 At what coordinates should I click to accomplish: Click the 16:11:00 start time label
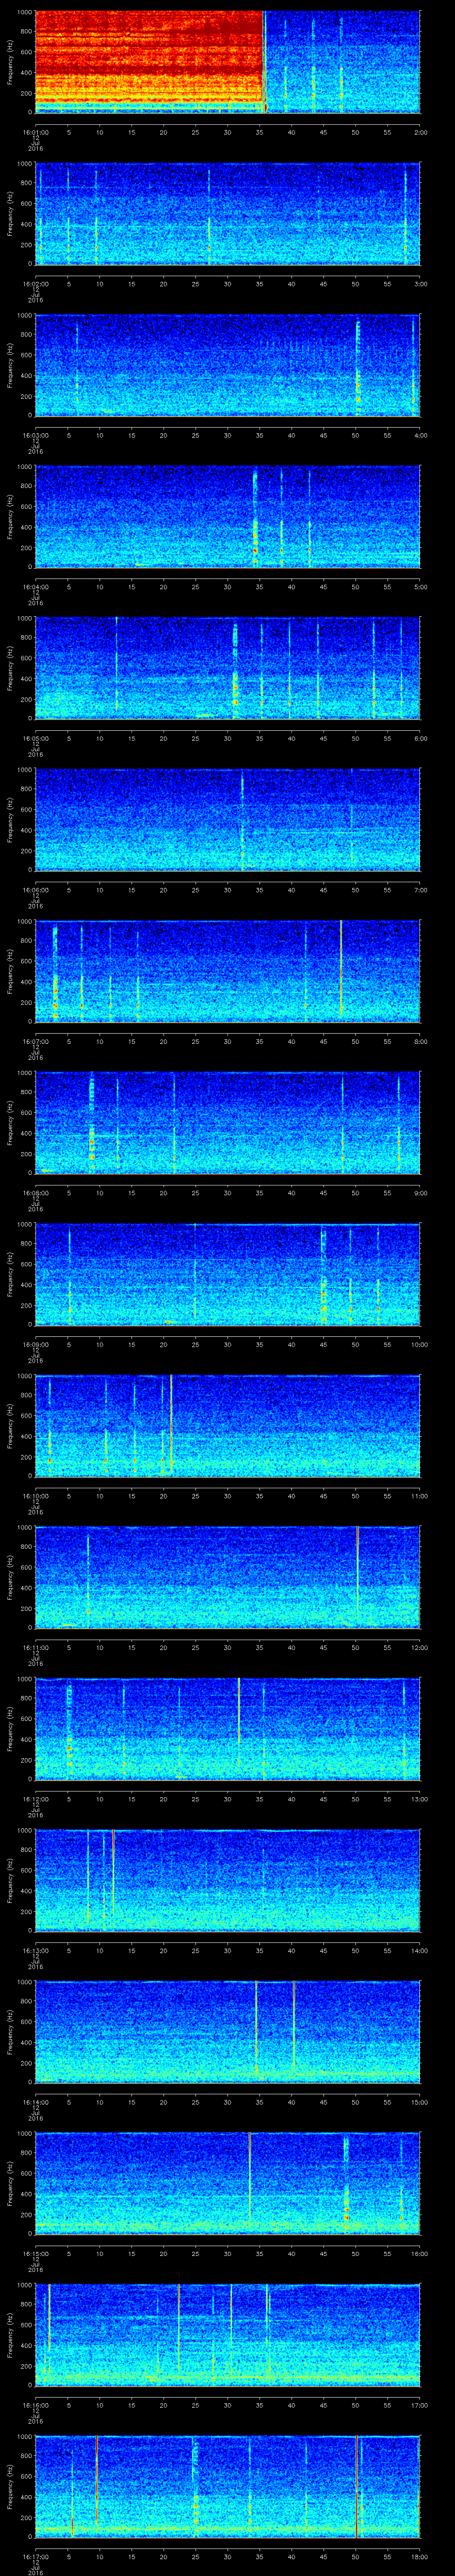point(35,1647)
